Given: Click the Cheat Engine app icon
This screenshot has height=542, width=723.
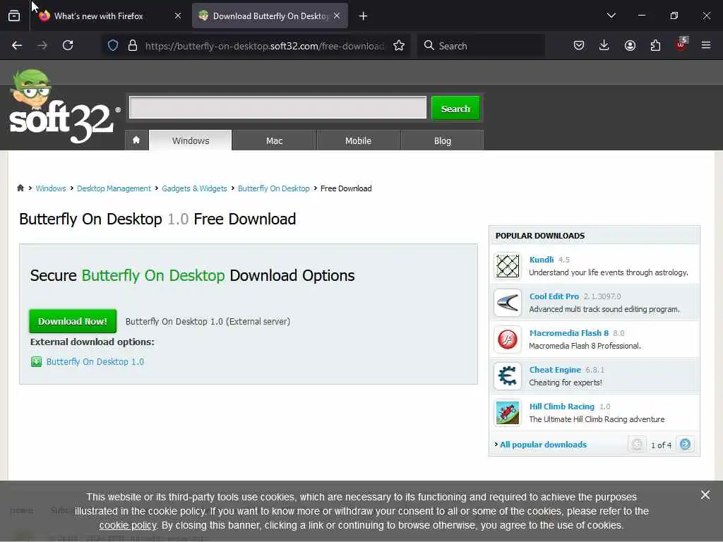Looking at the screenshot, I should tap(507, 376).
